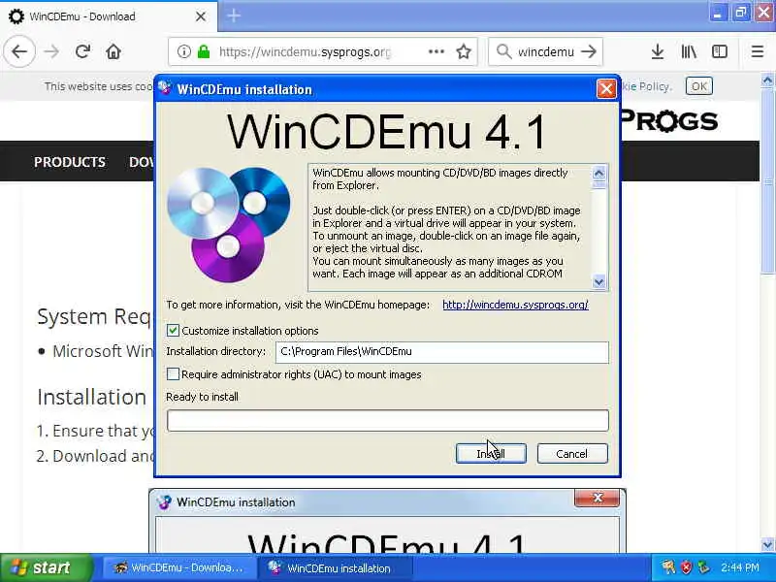Click the leftmost system tray icon
This screenshot has width=776, height=582.
[668, 567]
